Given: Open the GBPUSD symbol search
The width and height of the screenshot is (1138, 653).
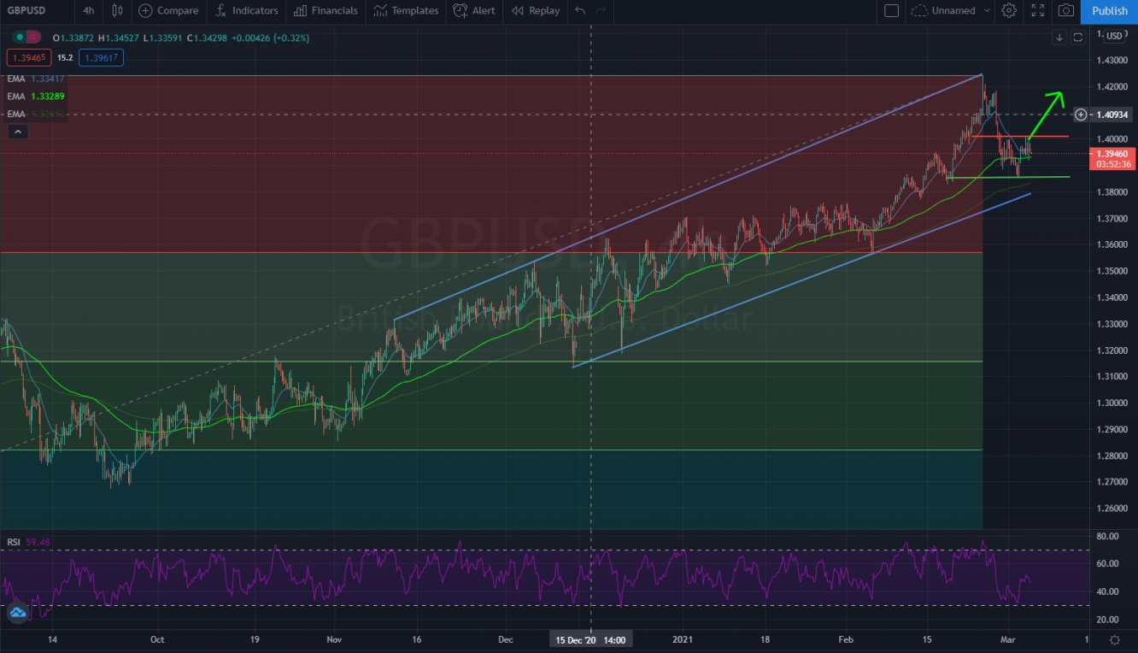Looking at the screenshot, I should pyautogui.click(x=27, y=10).
